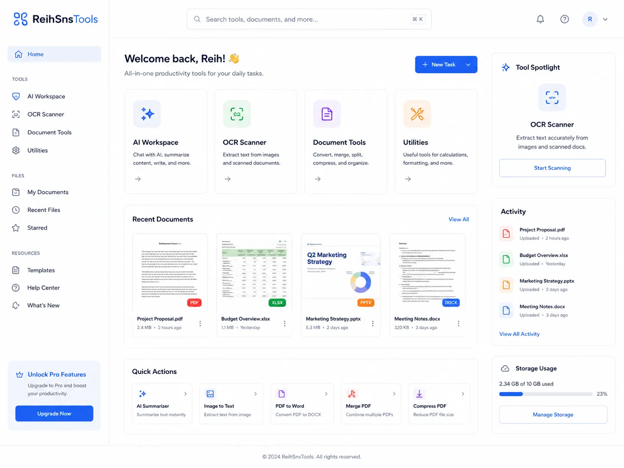Click the ReihSnsTools logo icon

(x=20, y=19)
